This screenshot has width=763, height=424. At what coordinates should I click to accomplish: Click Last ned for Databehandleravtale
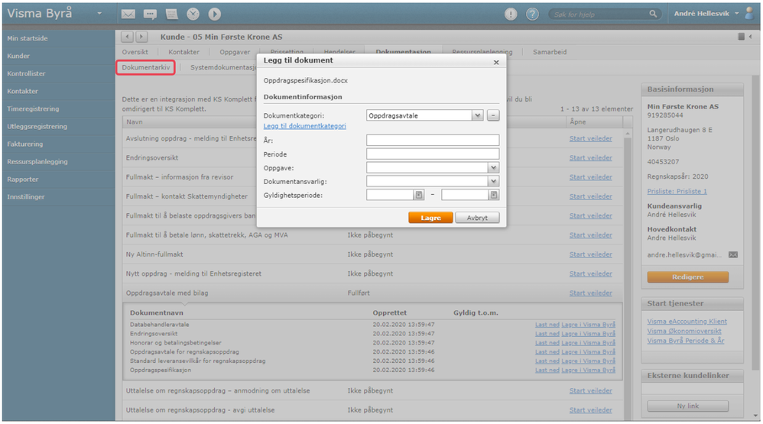(x=547, y=325)
